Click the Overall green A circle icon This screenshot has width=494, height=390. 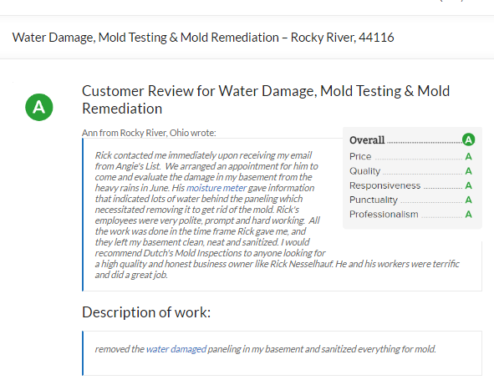coord(468,139)
